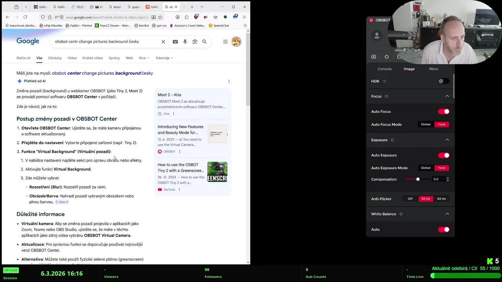
Task: Set Anti-Flicker to 60 Hz
Action: point(442,199)
